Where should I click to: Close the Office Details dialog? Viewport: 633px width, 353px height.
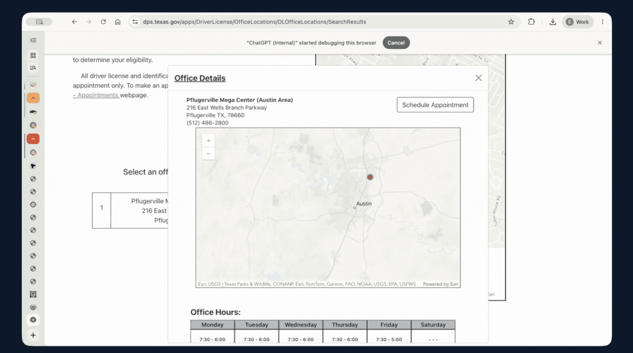(x=478, y=78)
